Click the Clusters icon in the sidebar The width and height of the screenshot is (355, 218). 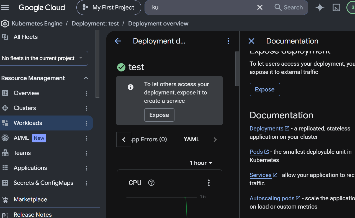[x=5, y=108]
